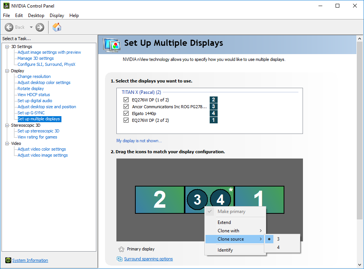Open Surround spanning options link
The height and width of the screenshot is (269, 364).
pos(148,259)
